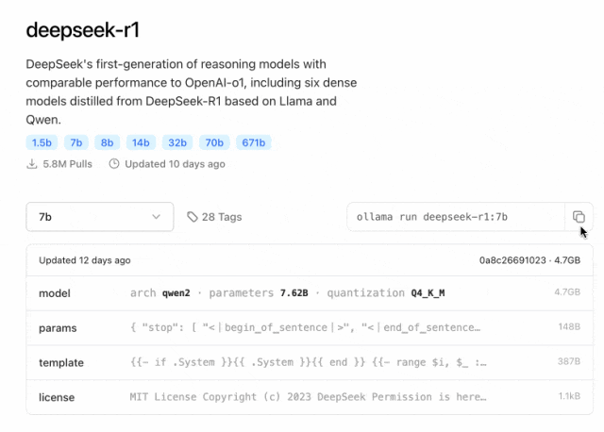Select the 32b size tag
Screen dimensions: 604x432
pos(177,142)
